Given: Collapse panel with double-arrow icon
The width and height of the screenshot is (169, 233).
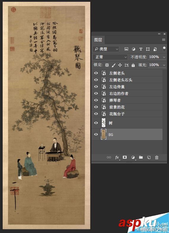Looking at the screenshot, I should pyautogui.click(x=159, y=34).
